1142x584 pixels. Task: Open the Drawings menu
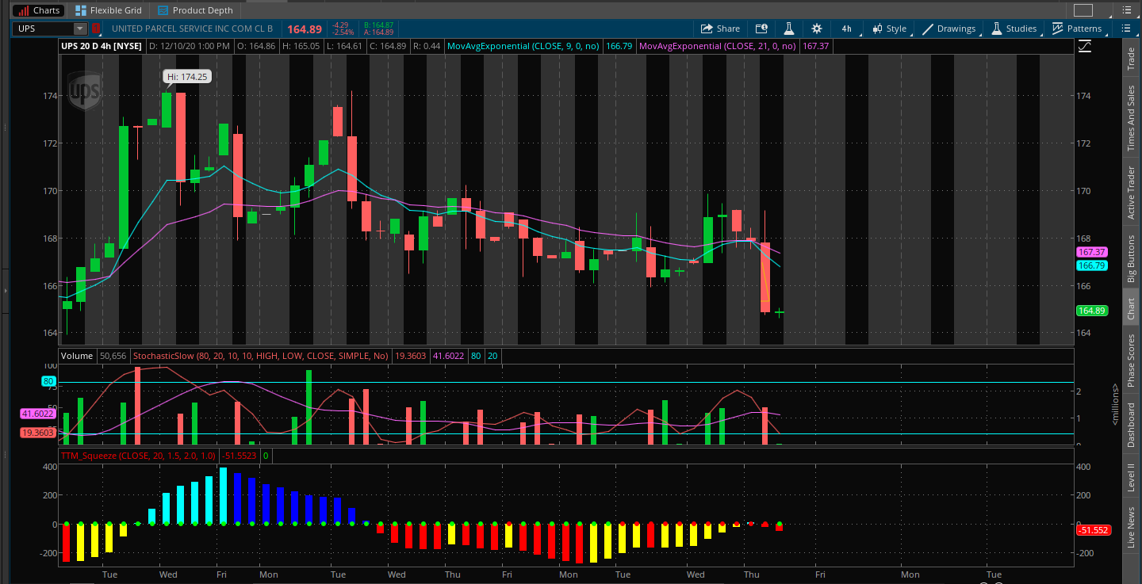(949, 29)
